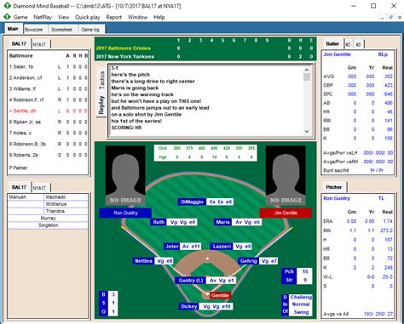Select the #3 batter tab
This screenshot has width=404, height=324.
(358, 44)
